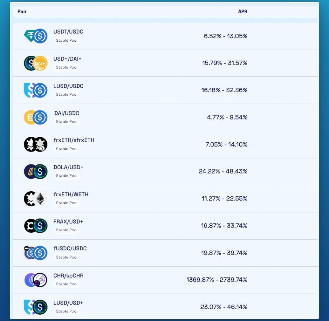Click the USDT/USDC token pair icon

(x=36, y=36)
